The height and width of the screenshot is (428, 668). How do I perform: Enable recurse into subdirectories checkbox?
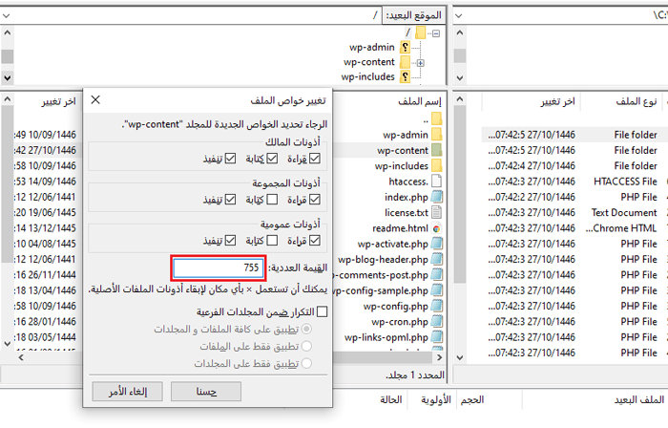point(323,311)
